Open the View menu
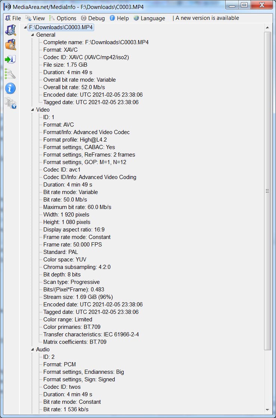 [x=35, y=18]
